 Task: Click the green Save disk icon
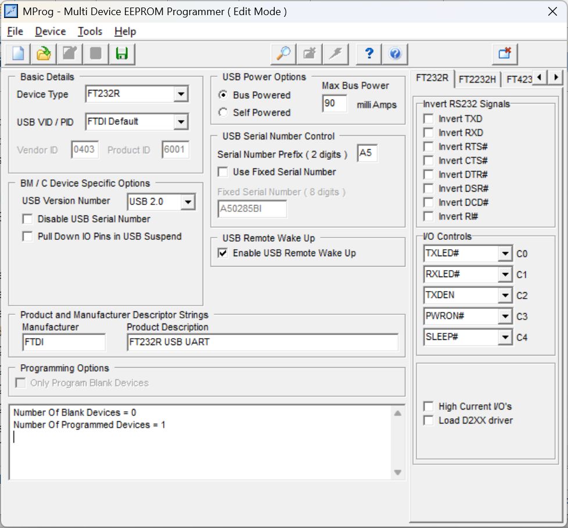pos(122,54)
